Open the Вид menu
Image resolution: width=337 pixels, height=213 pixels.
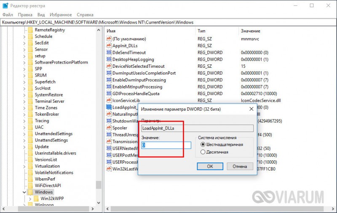pyautogui.click(x=41, y=15)
